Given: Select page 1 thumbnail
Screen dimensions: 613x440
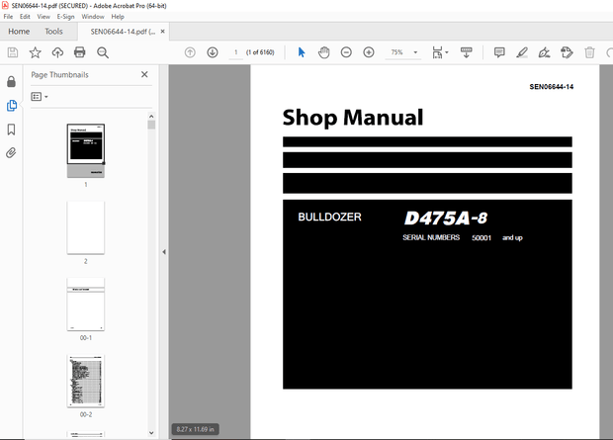Looking at the screenshot, I should (x=86, y=151).
